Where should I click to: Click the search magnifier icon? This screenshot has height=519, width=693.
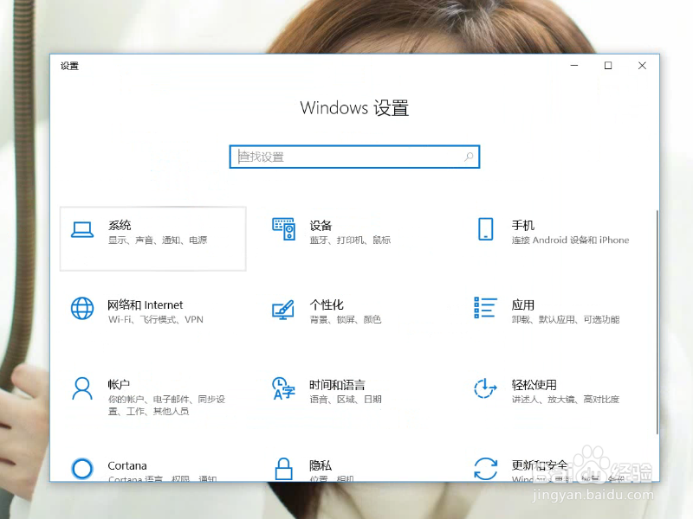pos(469,157)
